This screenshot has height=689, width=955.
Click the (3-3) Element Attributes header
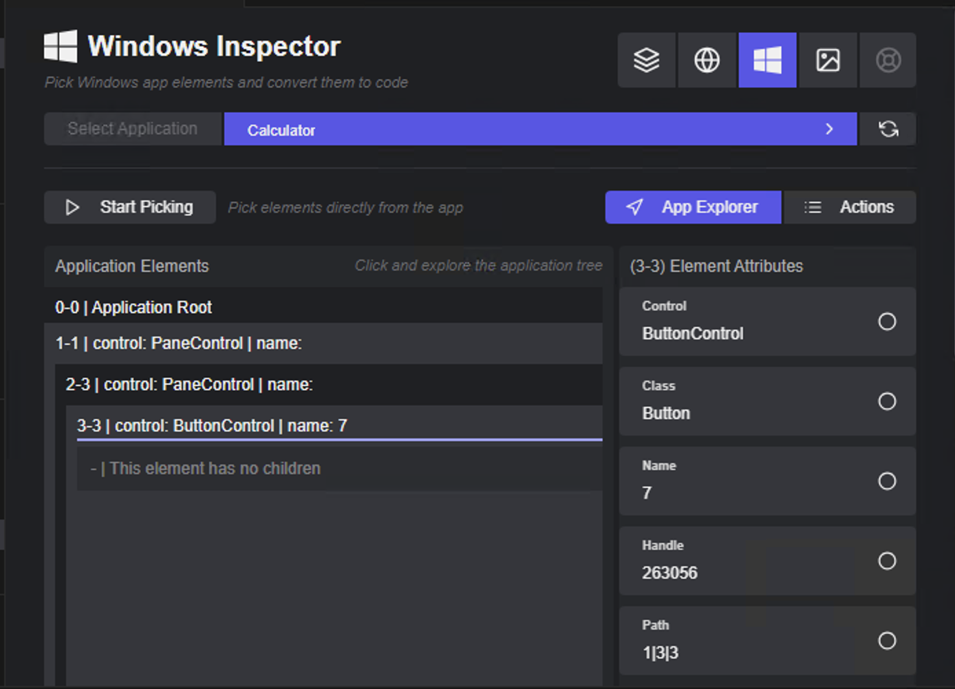click(x=716, y=266)
